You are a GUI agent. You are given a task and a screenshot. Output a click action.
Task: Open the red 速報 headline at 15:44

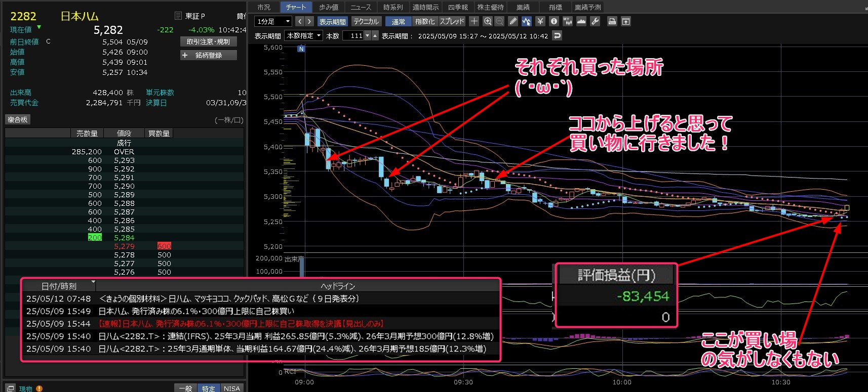pyautogui.click(x=260, y=324)
